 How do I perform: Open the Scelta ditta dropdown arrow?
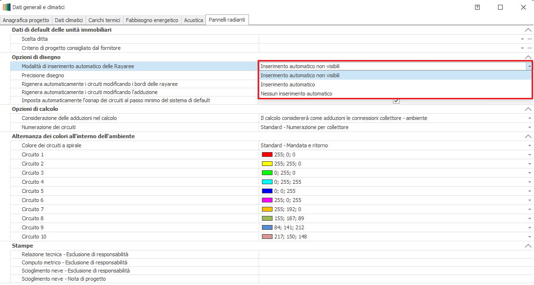[x=522, y=39]
